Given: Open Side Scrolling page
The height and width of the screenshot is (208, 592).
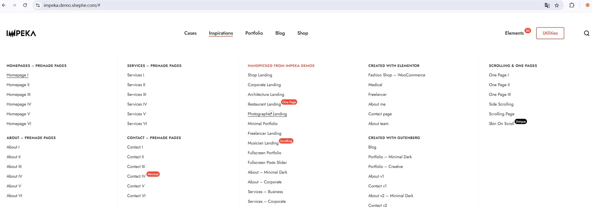Looking at the screenshot, I should pos(501,104).
